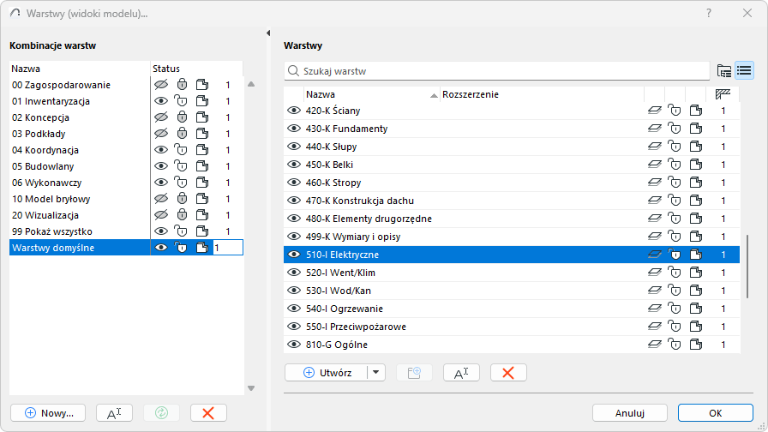Delete the selected layer below the list
Image resolution: width=768 pixels, height=432 pixels.
pyautogui.click(x=508, y=373)
